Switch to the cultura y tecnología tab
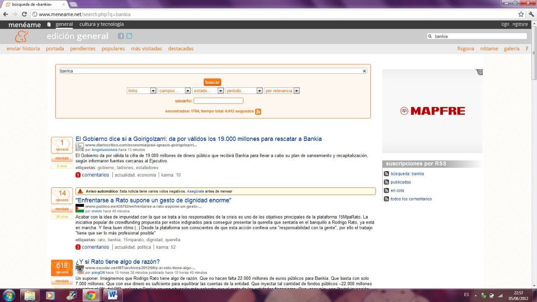The height and width of the screenshot is (302, 537). pyautogui.click(x=102, y=24)
